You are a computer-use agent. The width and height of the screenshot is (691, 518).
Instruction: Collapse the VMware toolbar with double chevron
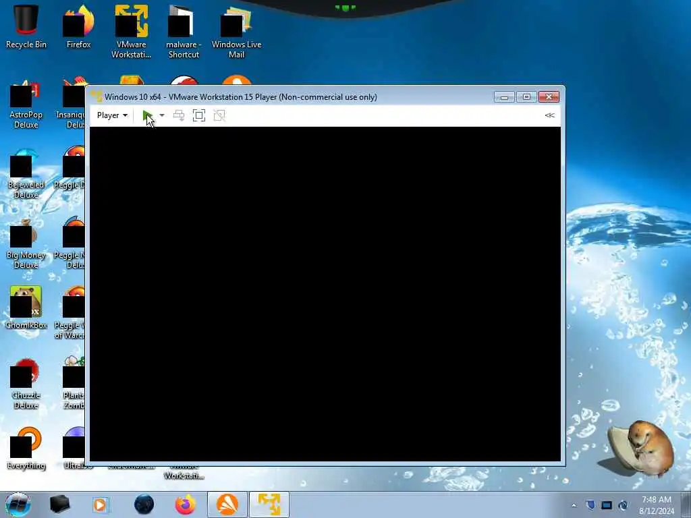pyautogui.click(x=549, y=115)
